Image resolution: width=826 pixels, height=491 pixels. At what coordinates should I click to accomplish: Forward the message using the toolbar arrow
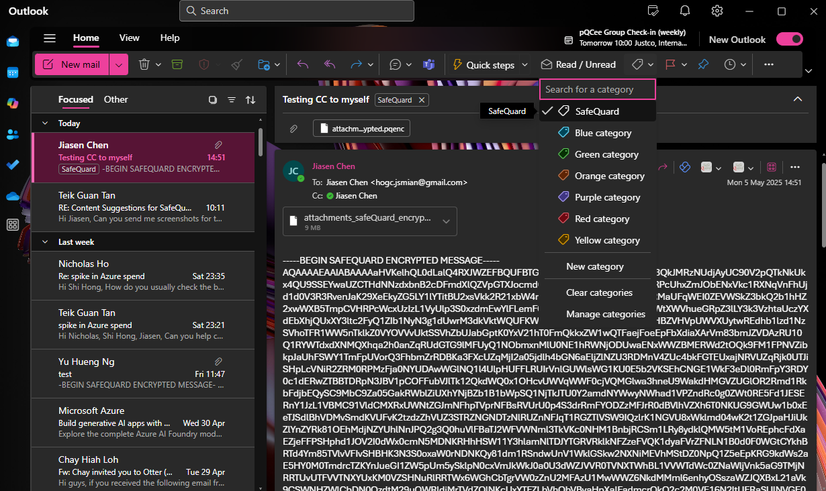tap(357, 64)
